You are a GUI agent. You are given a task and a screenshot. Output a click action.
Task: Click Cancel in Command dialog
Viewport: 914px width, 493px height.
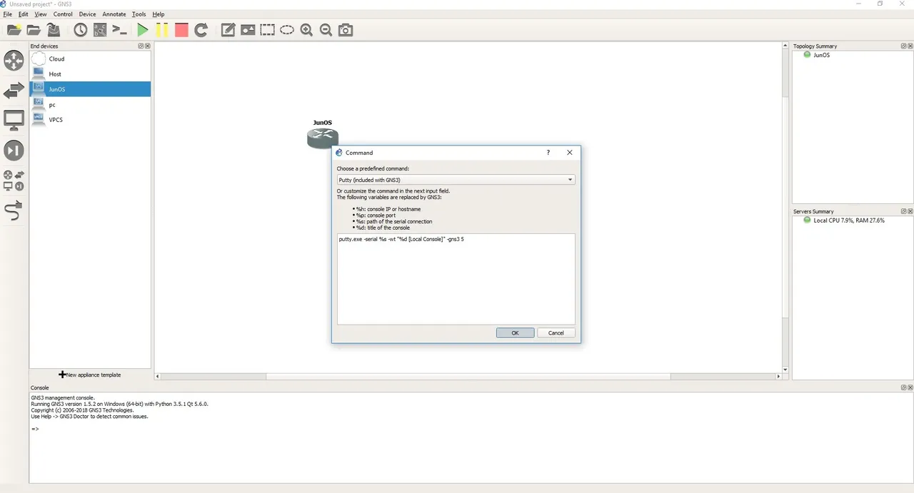(556, 332)
